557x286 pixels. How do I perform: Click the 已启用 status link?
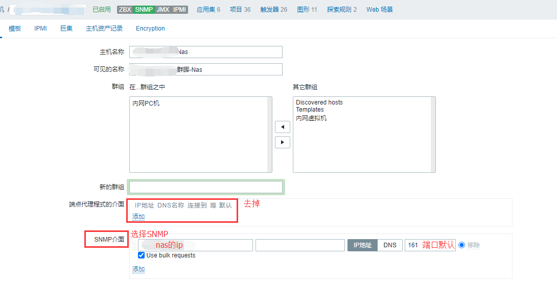coord(102,10)
